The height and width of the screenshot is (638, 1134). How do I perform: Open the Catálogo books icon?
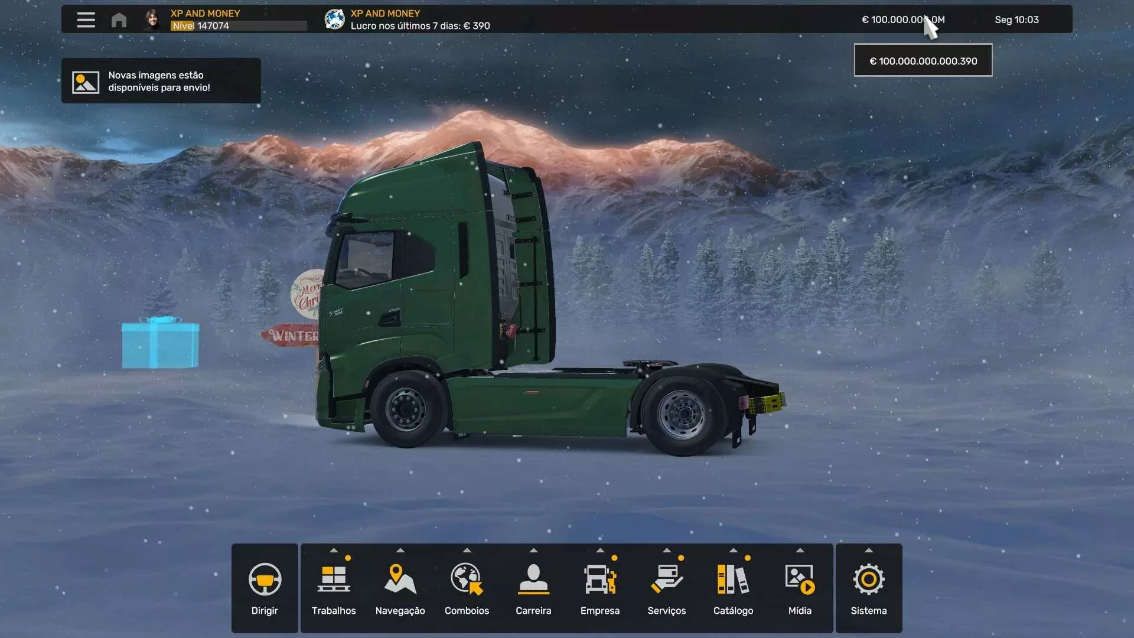(x=733, y=580)
